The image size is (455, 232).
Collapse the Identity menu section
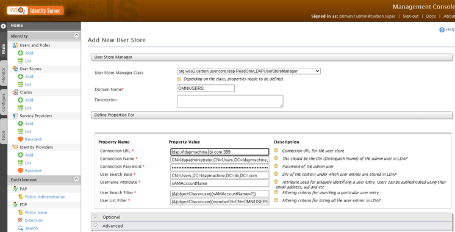[x=76, y=35]
